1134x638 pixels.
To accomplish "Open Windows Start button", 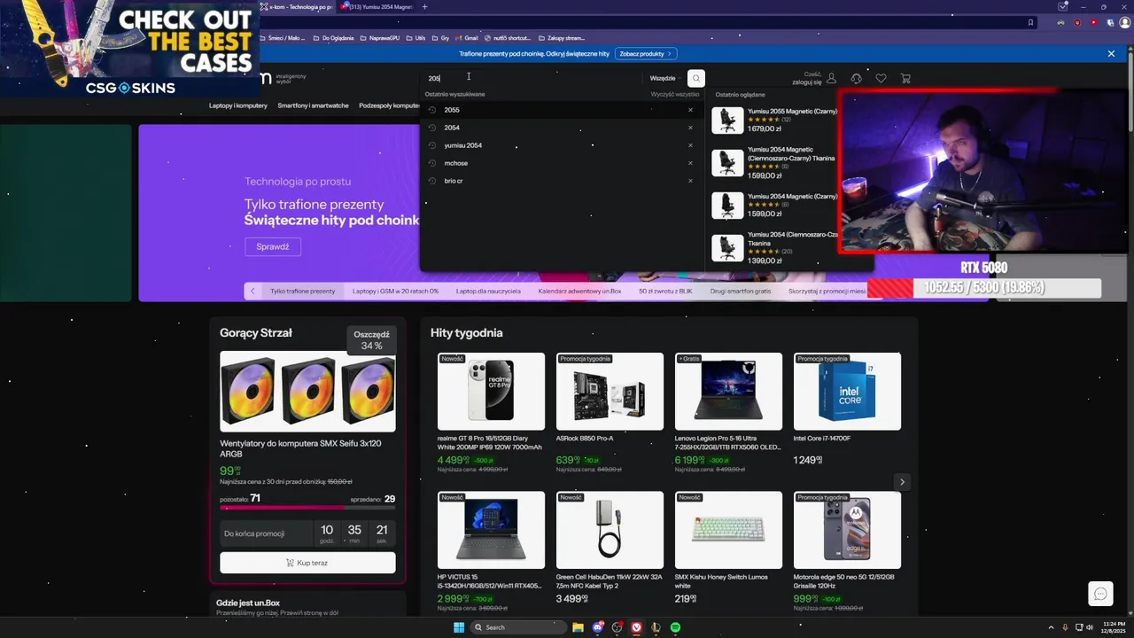I will point(459,627).
